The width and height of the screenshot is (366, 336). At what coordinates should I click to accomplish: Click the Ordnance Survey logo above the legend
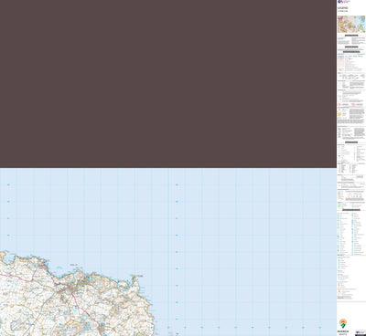coord(344,2)
